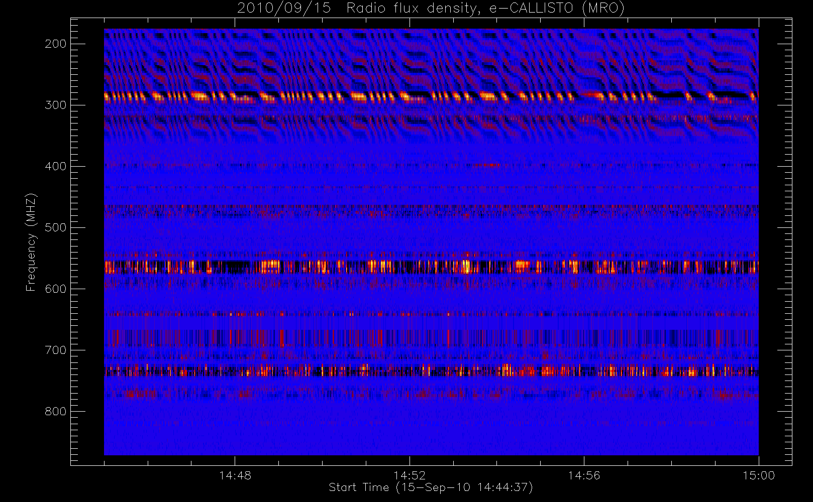The height and width of the screenshot is (502, 813).
Task: Click the 'Frequency (MHZ)' axis label
Action: pos(31,242)
